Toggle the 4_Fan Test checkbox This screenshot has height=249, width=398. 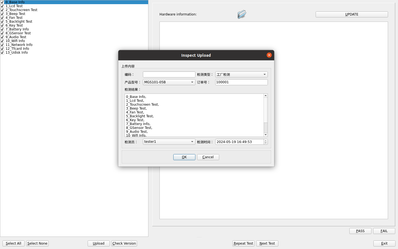pyautogui.click(x=2, y=18)
